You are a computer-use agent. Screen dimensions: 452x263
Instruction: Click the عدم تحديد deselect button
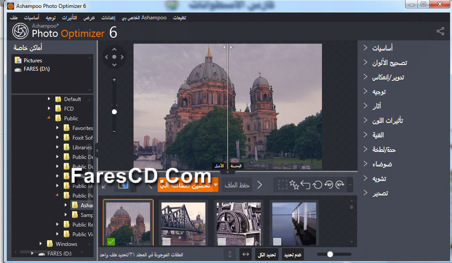point(293,254)
